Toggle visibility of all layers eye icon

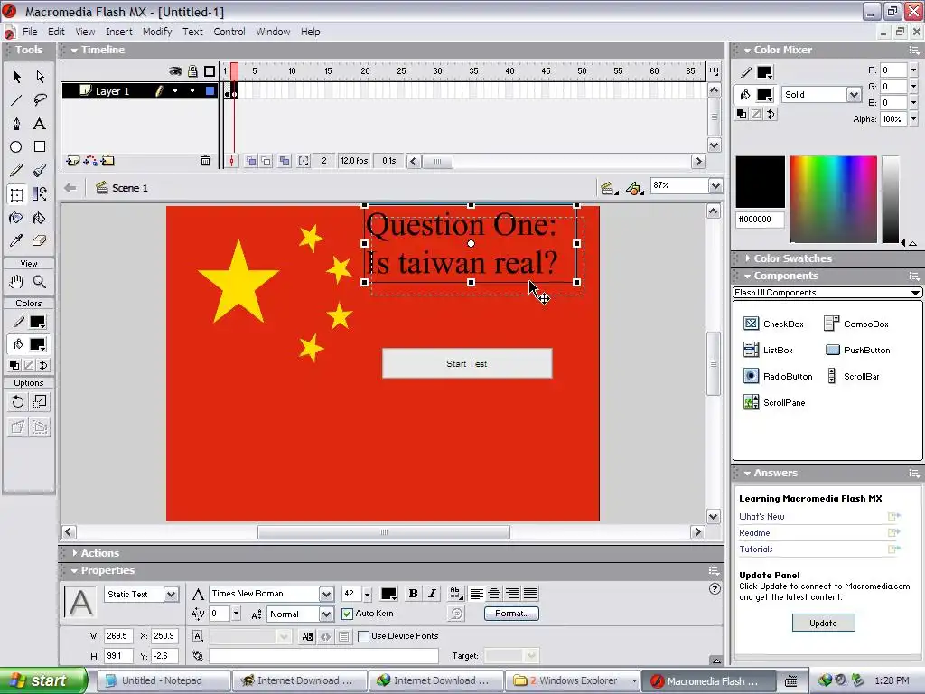[175, 71]
